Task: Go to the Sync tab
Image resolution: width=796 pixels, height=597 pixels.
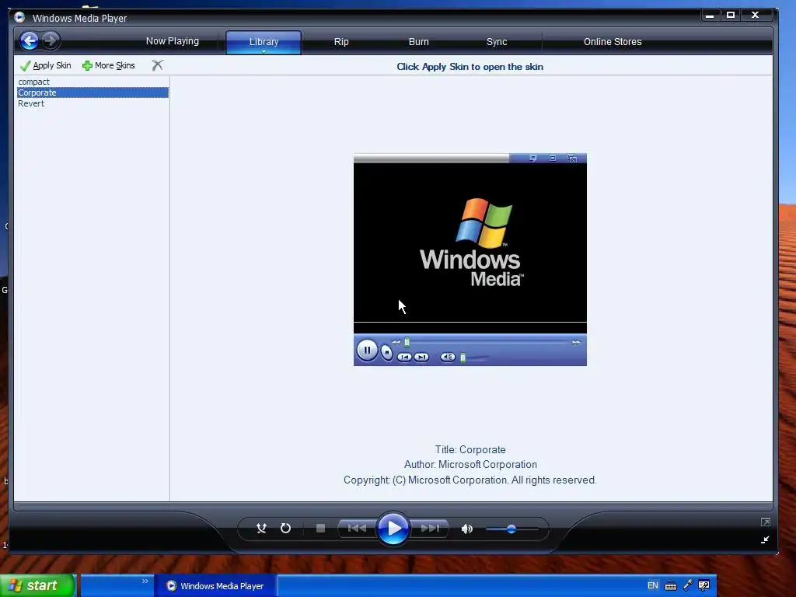Action: pyautogui.click(x=497, y=42)
